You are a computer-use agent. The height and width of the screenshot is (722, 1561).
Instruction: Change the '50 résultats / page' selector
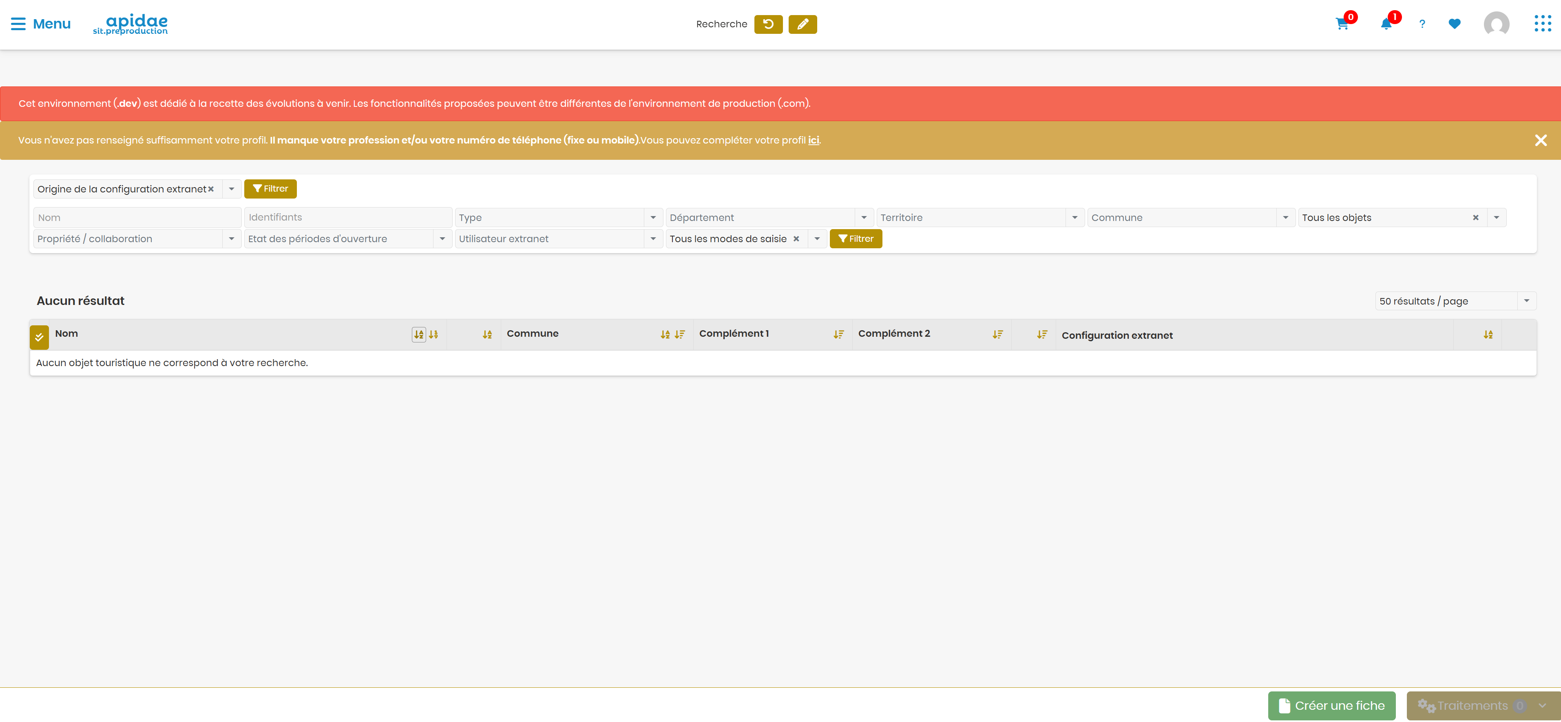[1456, 301]
